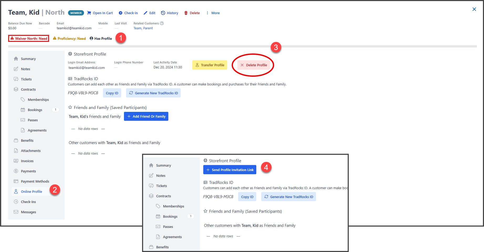Click help icon beside Related Customers
The width and height of the screenshot is (484, 252).
coord(162,23)
